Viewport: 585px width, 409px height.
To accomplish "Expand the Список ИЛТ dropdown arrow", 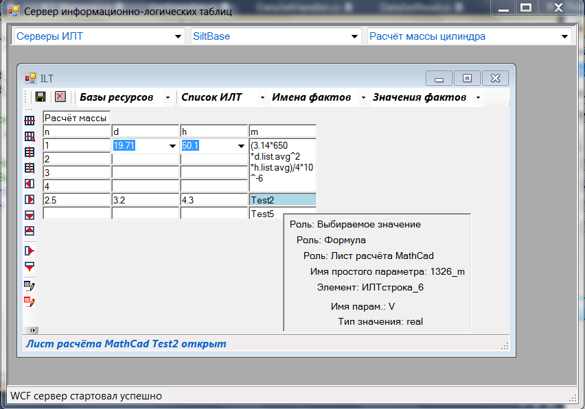I will pos(263,97).
